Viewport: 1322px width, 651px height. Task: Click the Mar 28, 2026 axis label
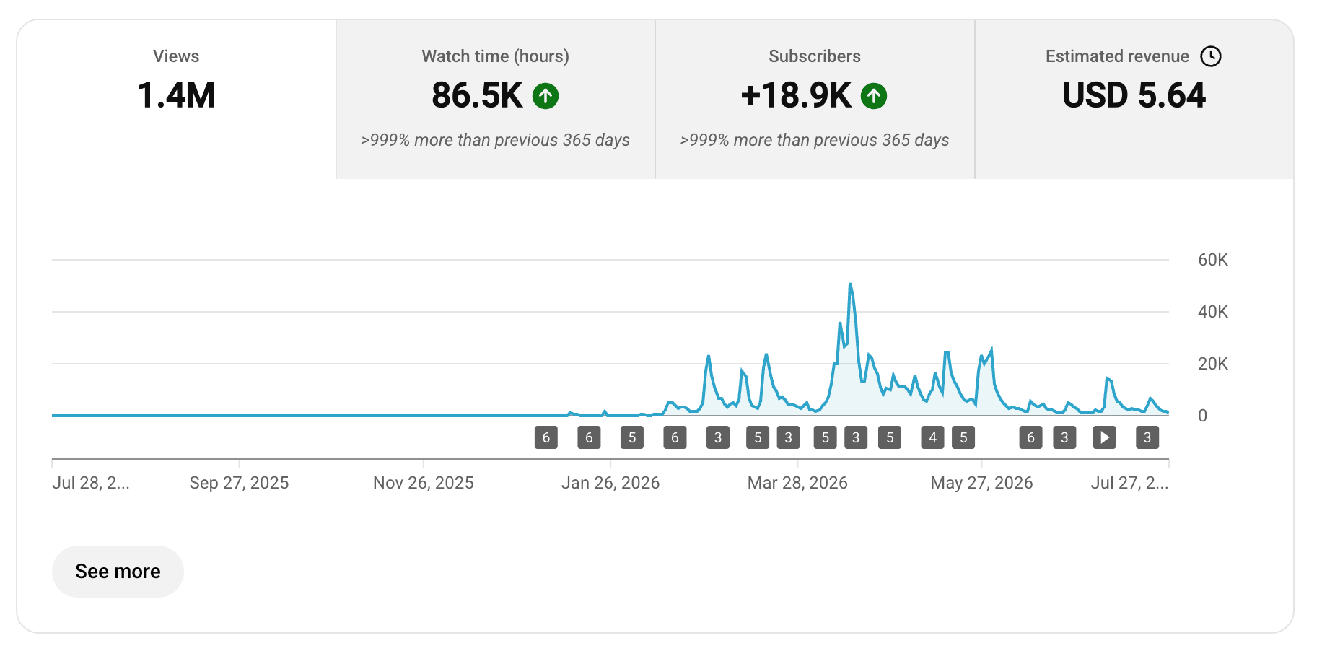[797, 483]
